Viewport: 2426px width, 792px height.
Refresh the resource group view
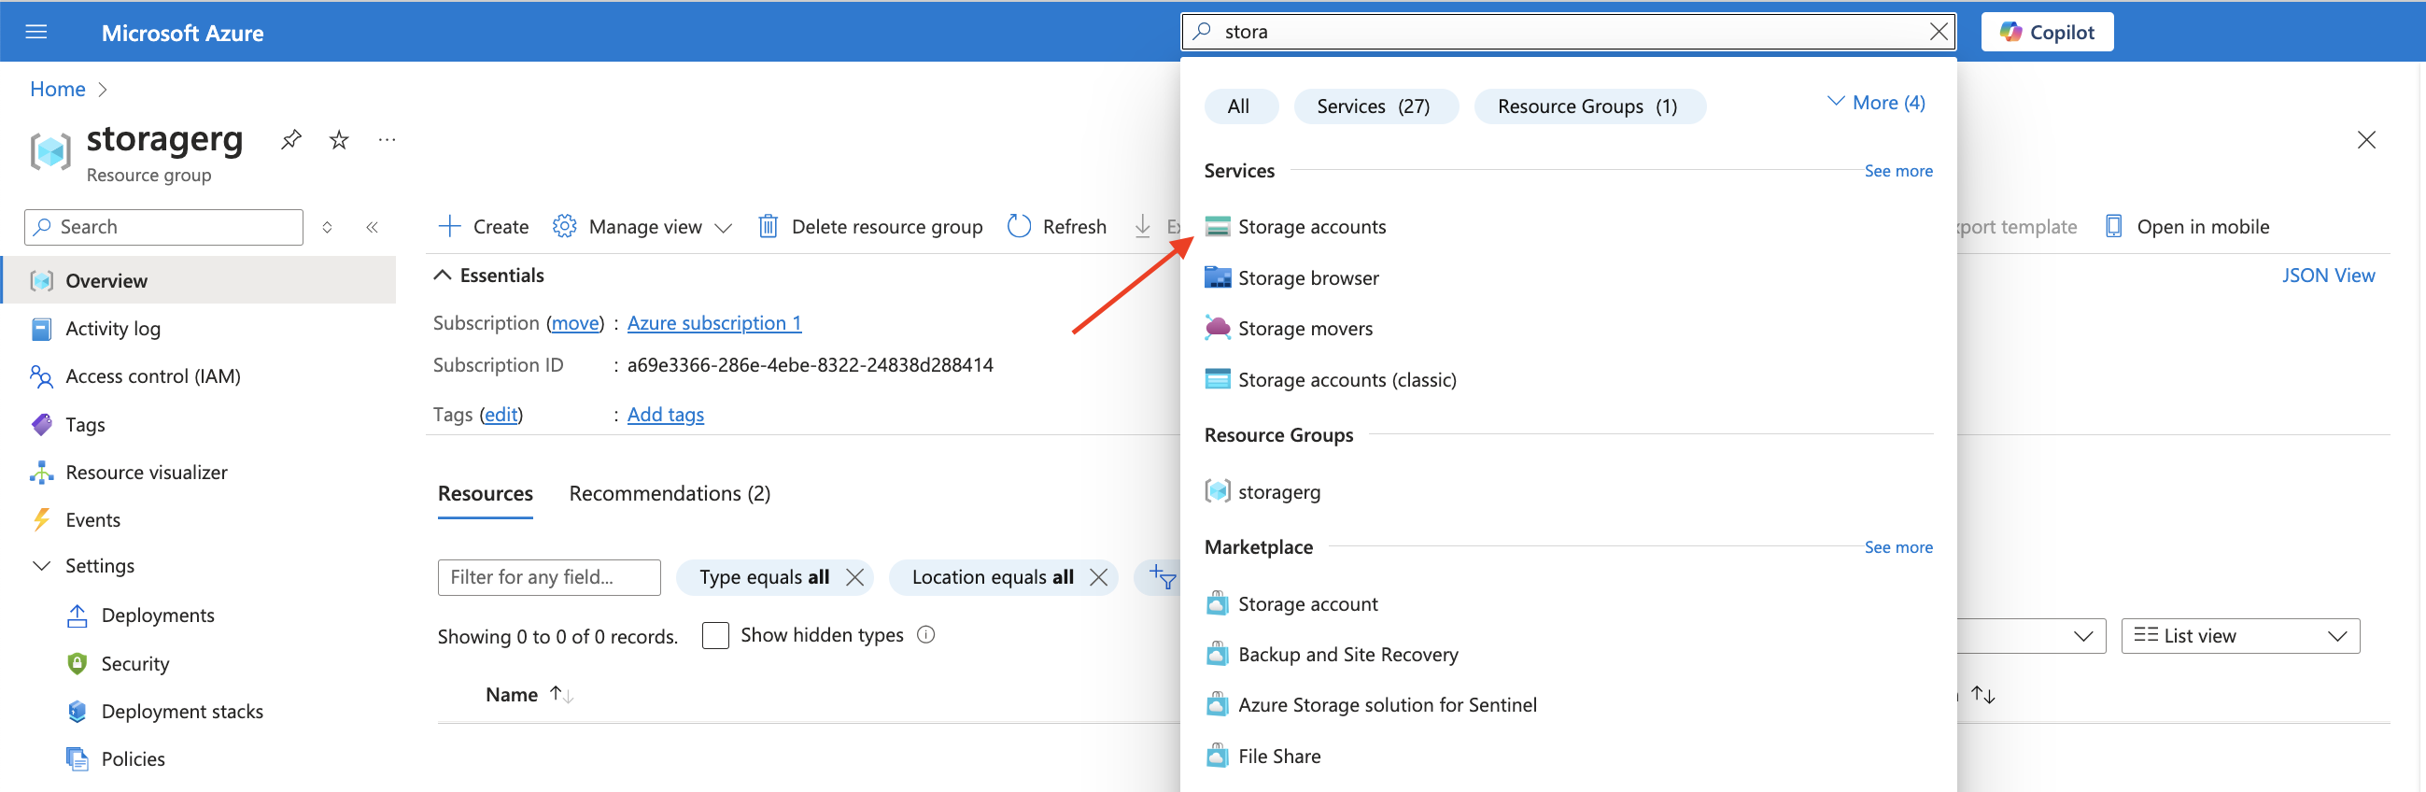coord(1057,227)
